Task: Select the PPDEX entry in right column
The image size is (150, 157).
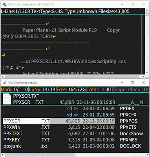Action: click(127, 108)
